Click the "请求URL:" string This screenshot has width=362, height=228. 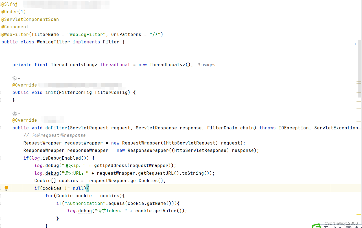coord(75,173)
